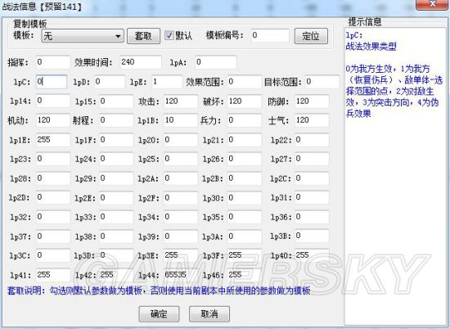Click the lp22 input field
This screenshot has height=329, width=450.
pyautogui.click(x=312, y=140)
